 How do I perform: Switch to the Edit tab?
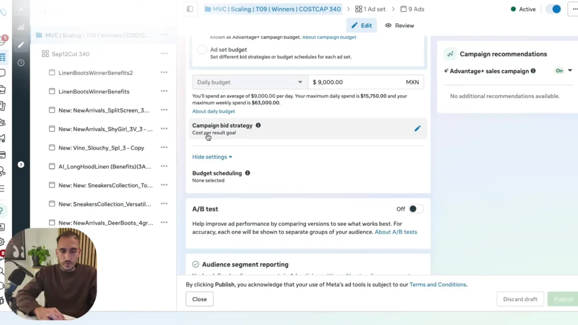362,25
